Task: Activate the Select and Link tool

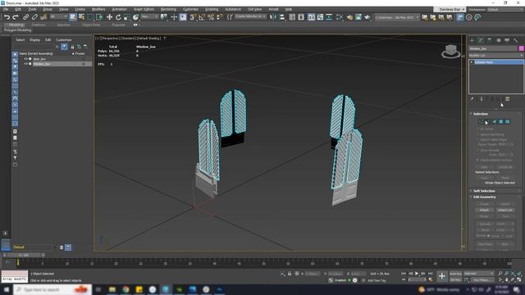Action: coord(25,17)
